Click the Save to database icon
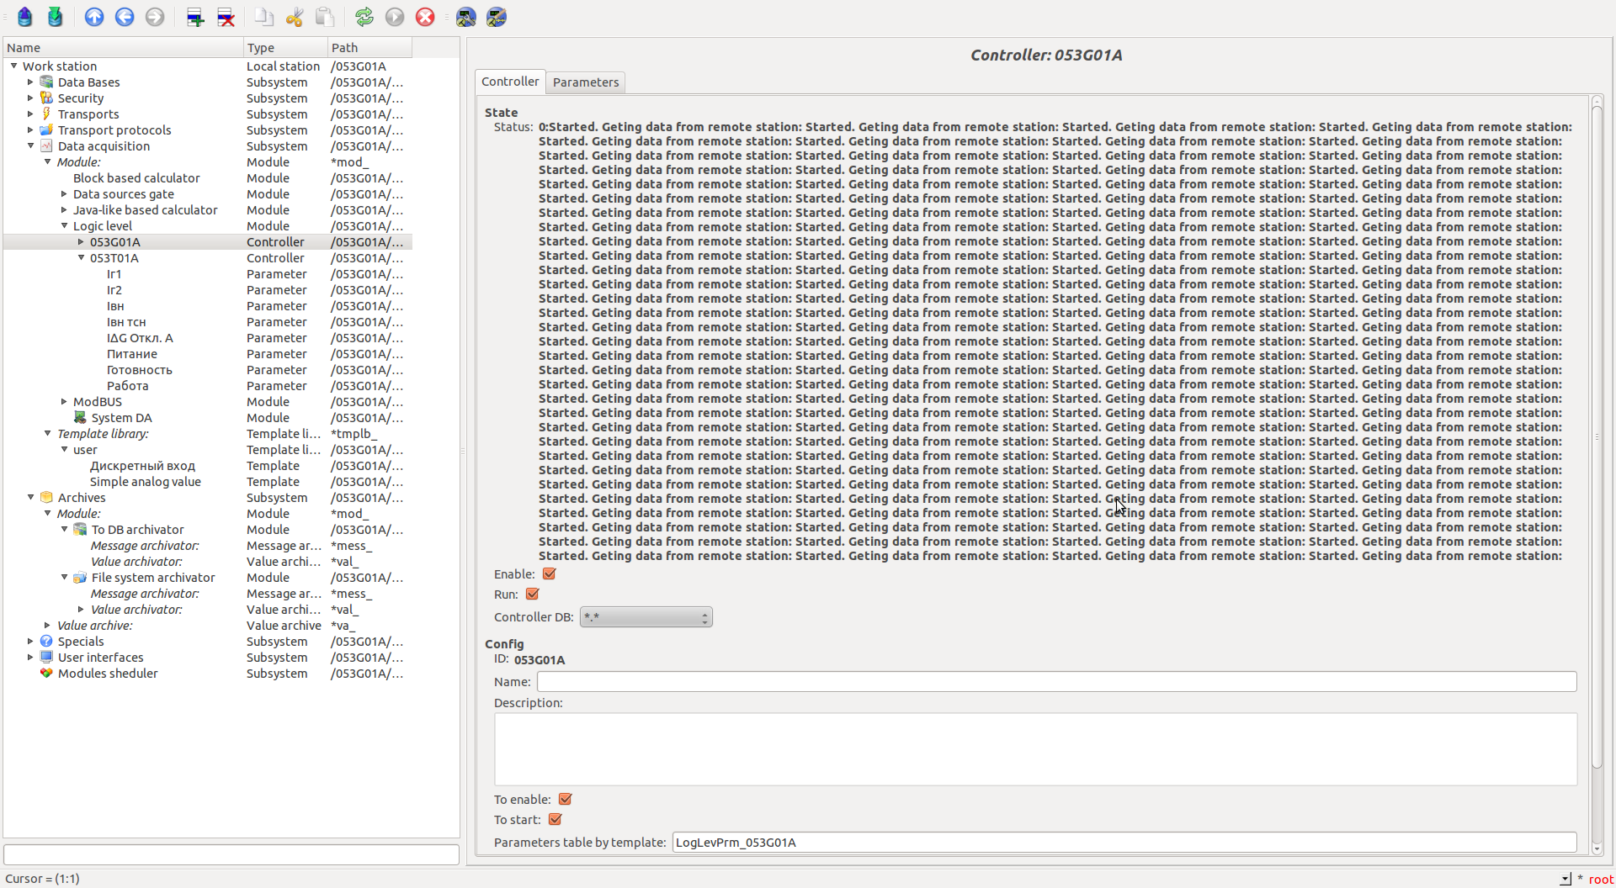The height and width of the screenshot is (888, 1616). [56, 17]
